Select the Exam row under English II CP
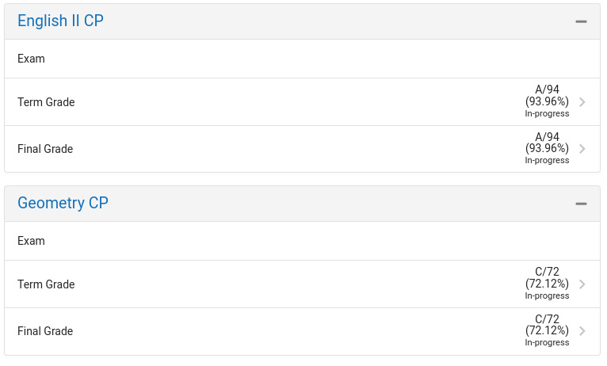This screenshot has width=607, height=366. tap(302, 59)
